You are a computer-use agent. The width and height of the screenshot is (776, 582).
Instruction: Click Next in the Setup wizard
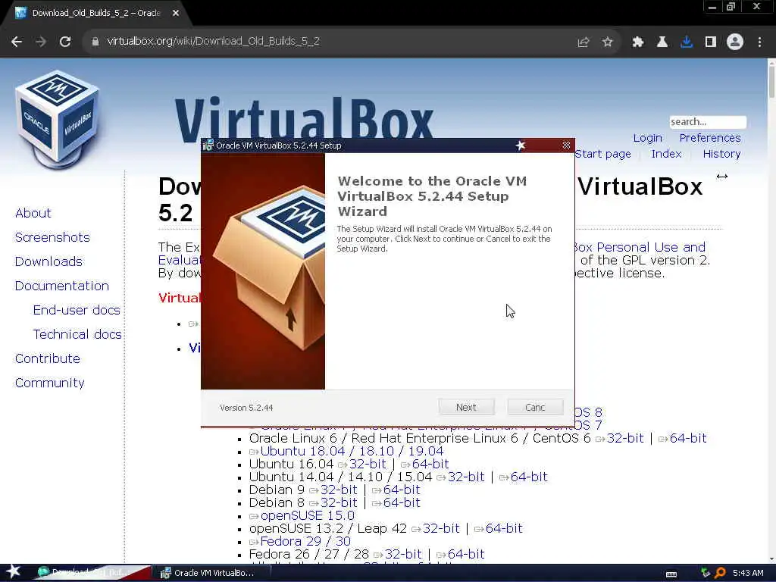pyautogui.click(x=466, y=407)
